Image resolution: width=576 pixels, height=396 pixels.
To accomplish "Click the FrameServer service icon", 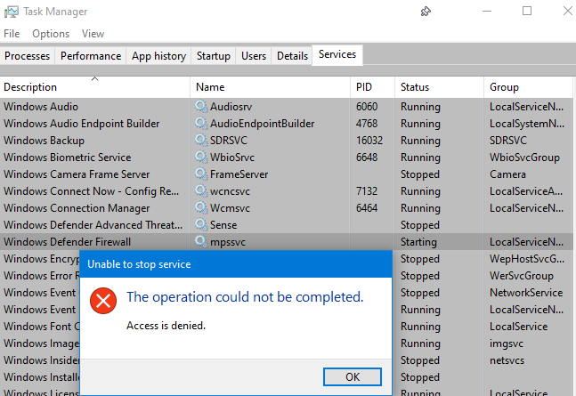I will pyautogui.click(x=201, y=174).
